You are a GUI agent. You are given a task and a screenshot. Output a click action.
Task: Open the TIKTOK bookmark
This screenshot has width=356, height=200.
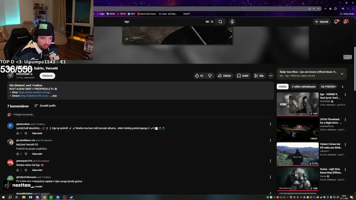coord(122,14)
